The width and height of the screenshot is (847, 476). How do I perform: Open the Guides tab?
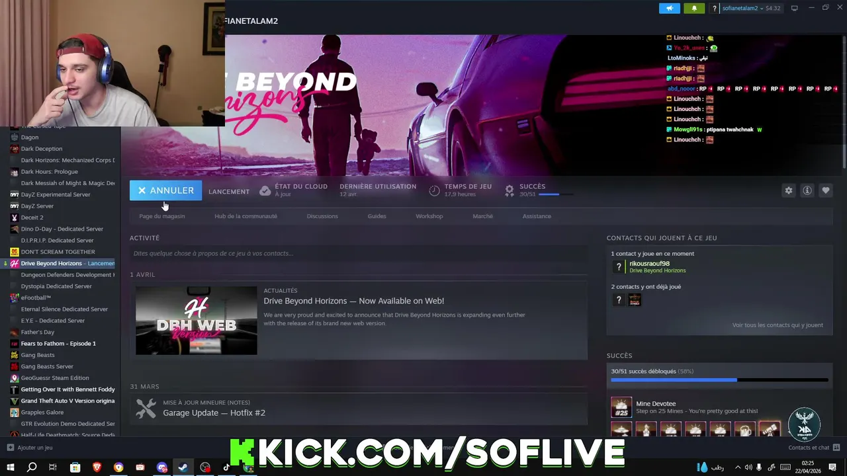[x=377, y=216]
